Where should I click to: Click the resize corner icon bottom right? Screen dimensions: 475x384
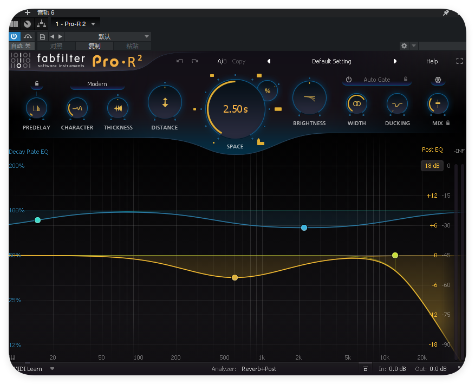pos(460,369)
